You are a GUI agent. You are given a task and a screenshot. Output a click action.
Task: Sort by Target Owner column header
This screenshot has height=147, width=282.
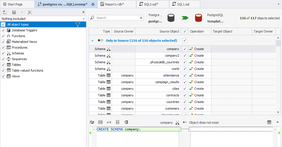pyautogui.click(x=264, y=31)
